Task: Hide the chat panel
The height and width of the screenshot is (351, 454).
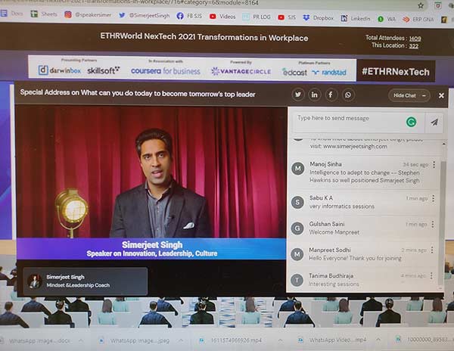Action: click(x=409, y=95)
